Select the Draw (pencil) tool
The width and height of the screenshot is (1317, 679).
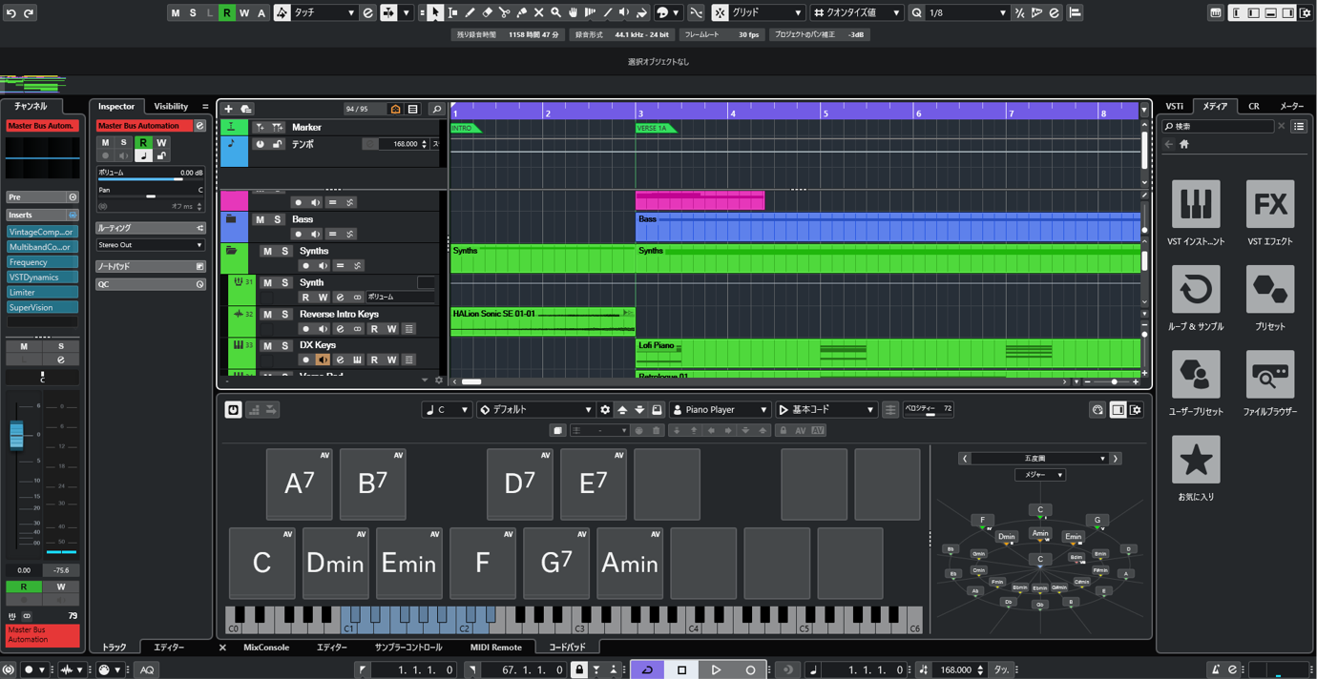coord(470,12)
